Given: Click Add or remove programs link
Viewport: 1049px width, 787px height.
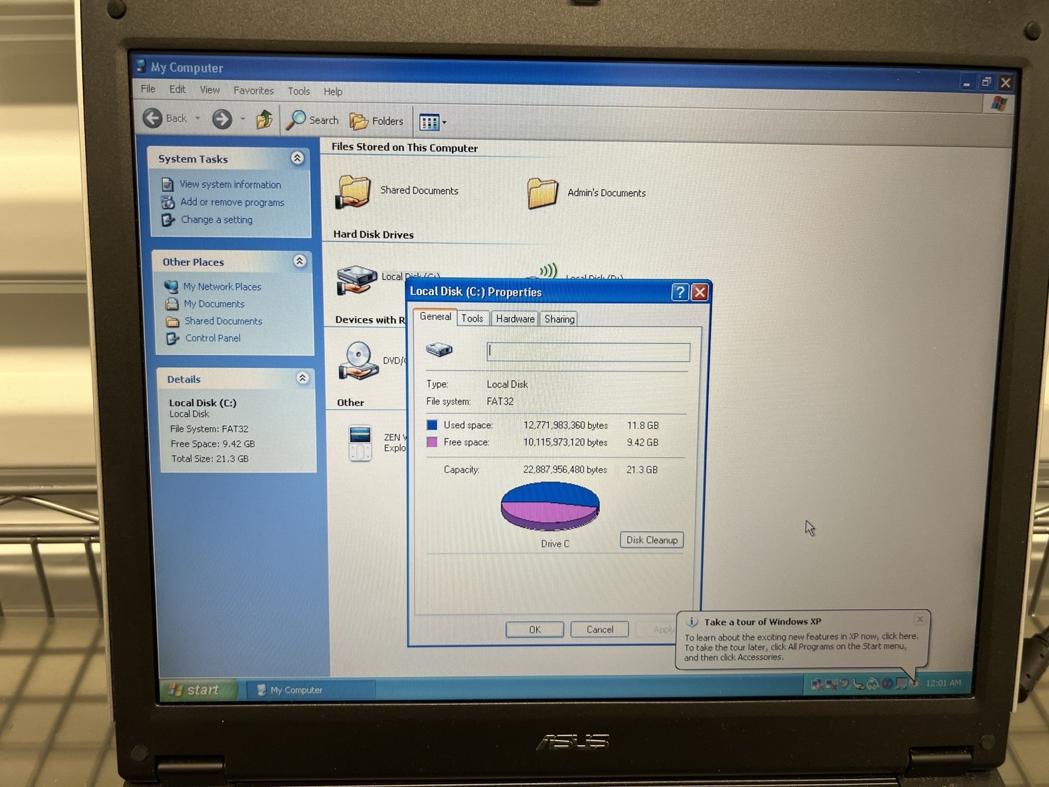Looking at the screenshot, I should (232, 202).
